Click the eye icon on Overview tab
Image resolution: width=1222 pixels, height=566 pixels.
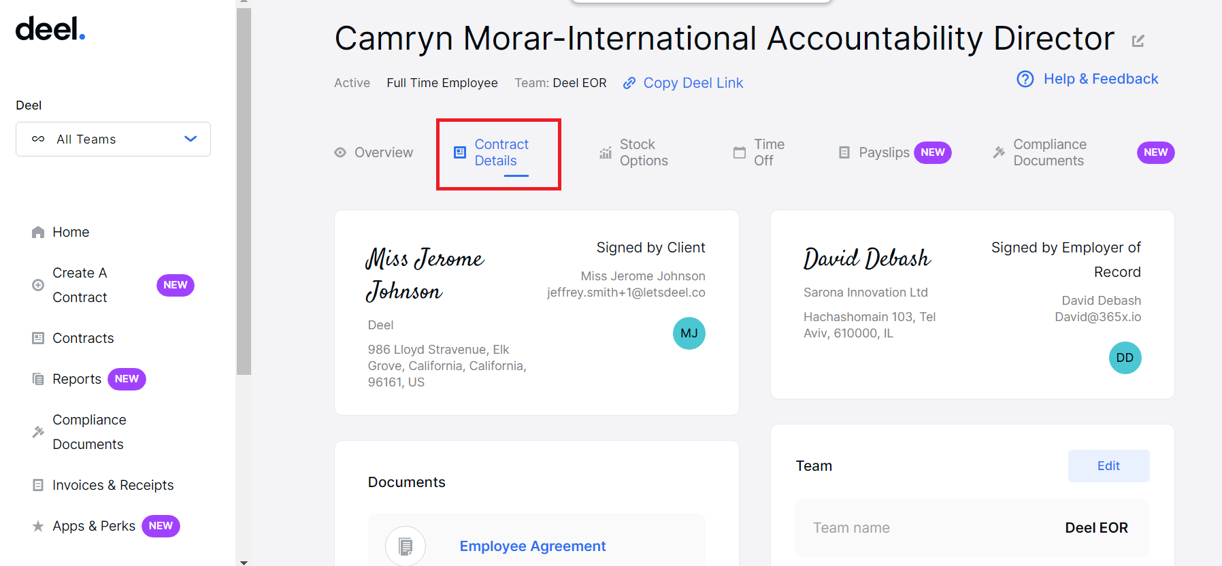340,152
